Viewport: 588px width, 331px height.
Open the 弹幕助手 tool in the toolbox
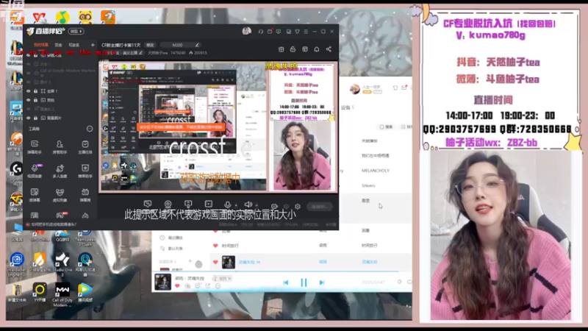(x=34, y=146)
